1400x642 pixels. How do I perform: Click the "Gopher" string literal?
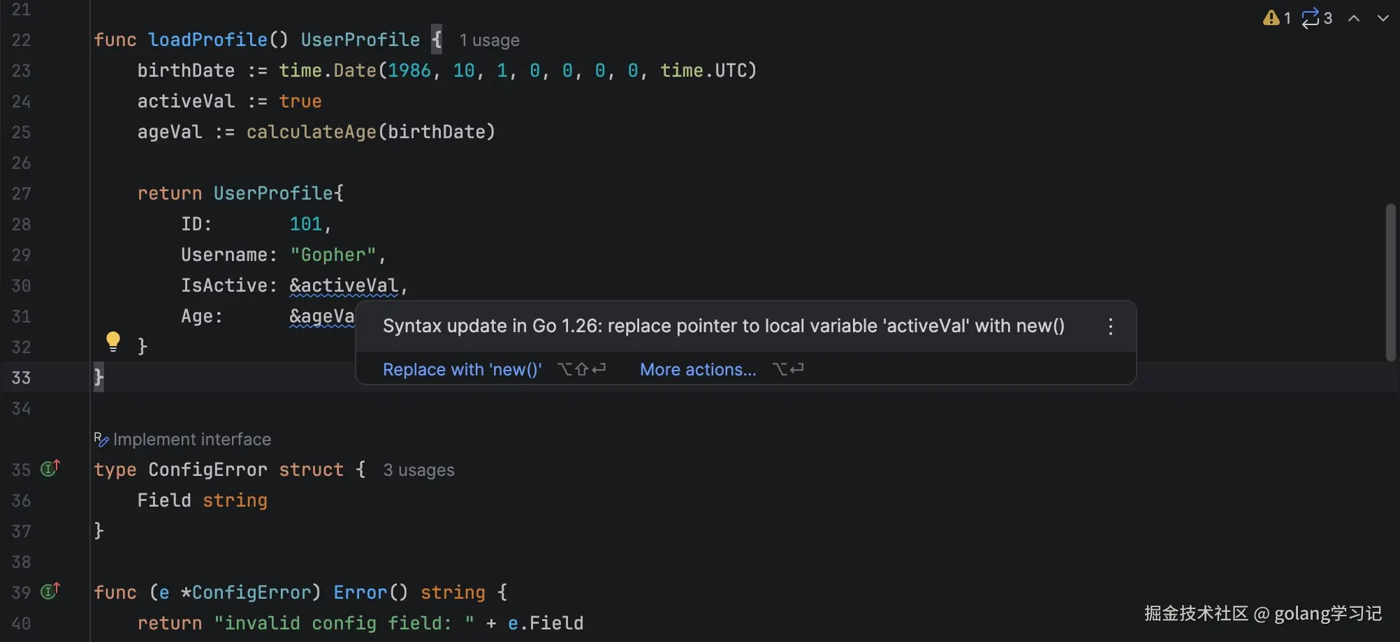[x=333, y=255]
